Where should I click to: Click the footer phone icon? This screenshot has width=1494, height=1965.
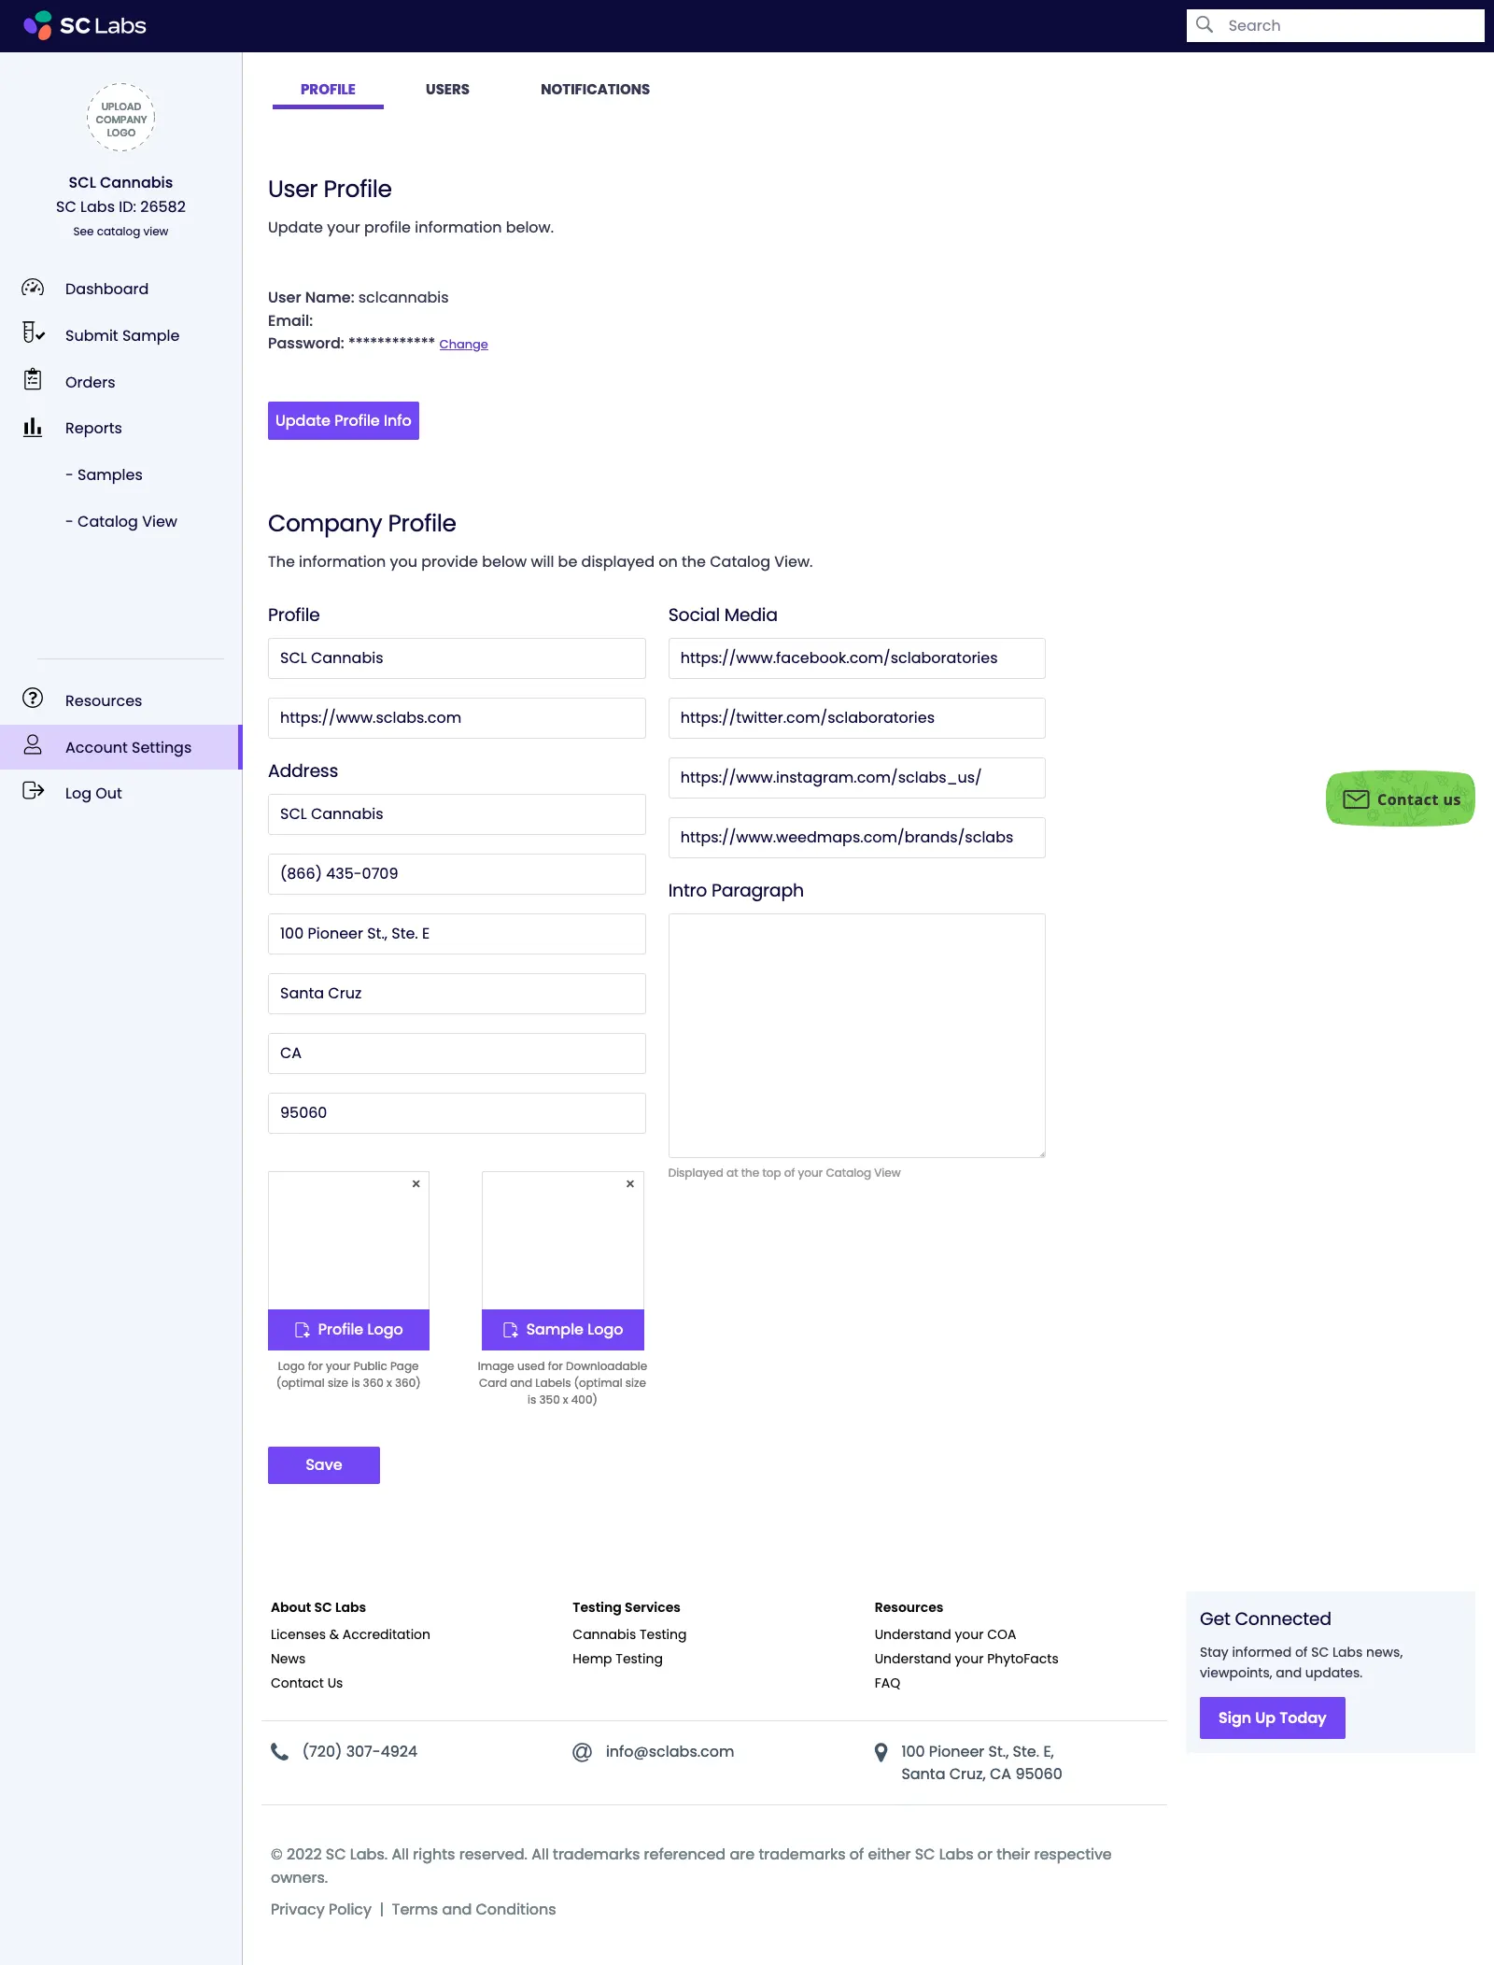(x=279, y=1751)
